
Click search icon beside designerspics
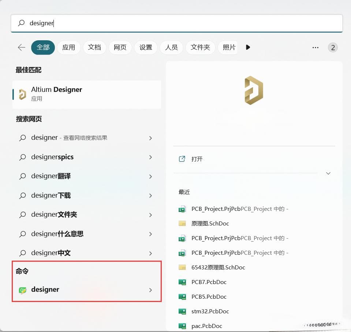[x=23, y=157]
